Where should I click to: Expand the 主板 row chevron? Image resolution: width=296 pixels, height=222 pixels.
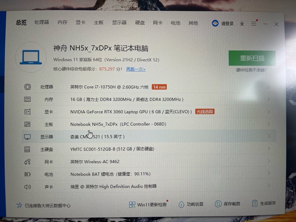click(268, 124)
